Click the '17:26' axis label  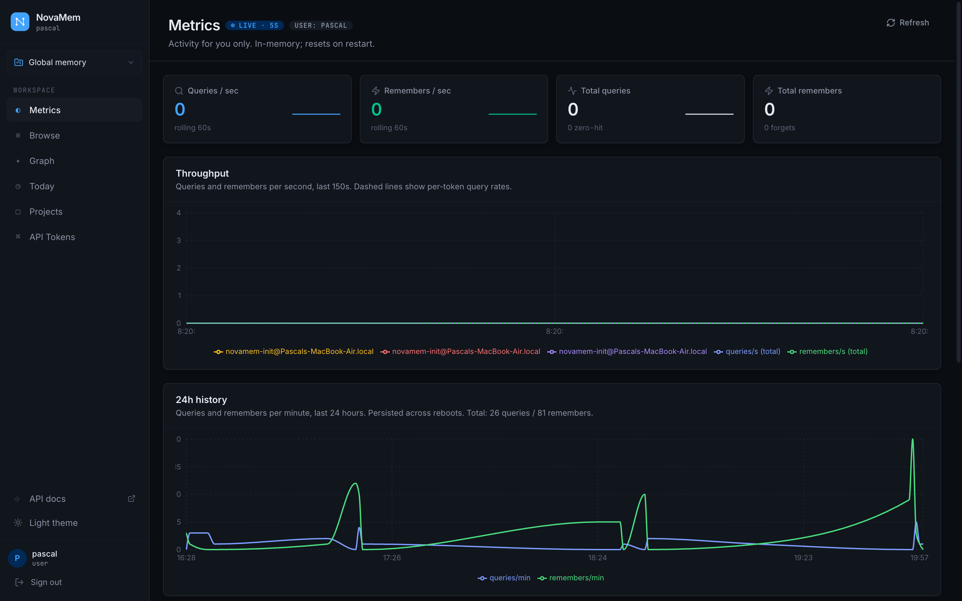(391, 558)
